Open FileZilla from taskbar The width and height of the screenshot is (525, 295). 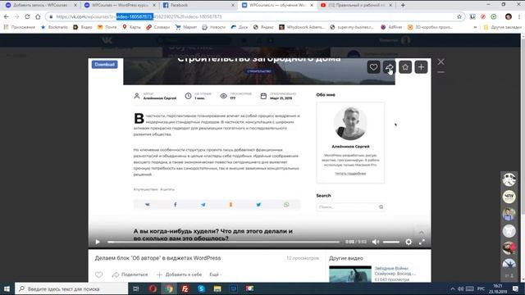(x=185, y=288)
